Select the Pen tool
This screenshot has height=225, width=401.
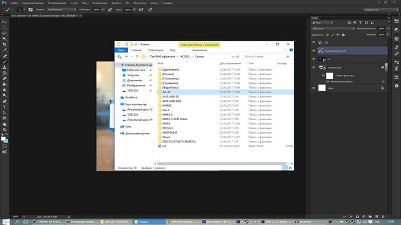click(4, 101)
